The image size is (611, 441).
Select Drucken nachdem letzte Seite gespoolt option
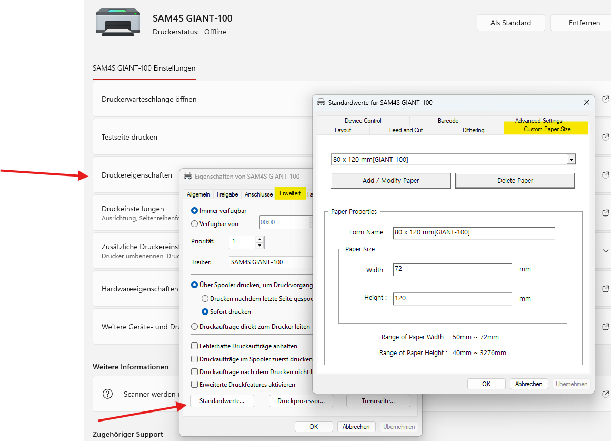click(x=205, y=299)
